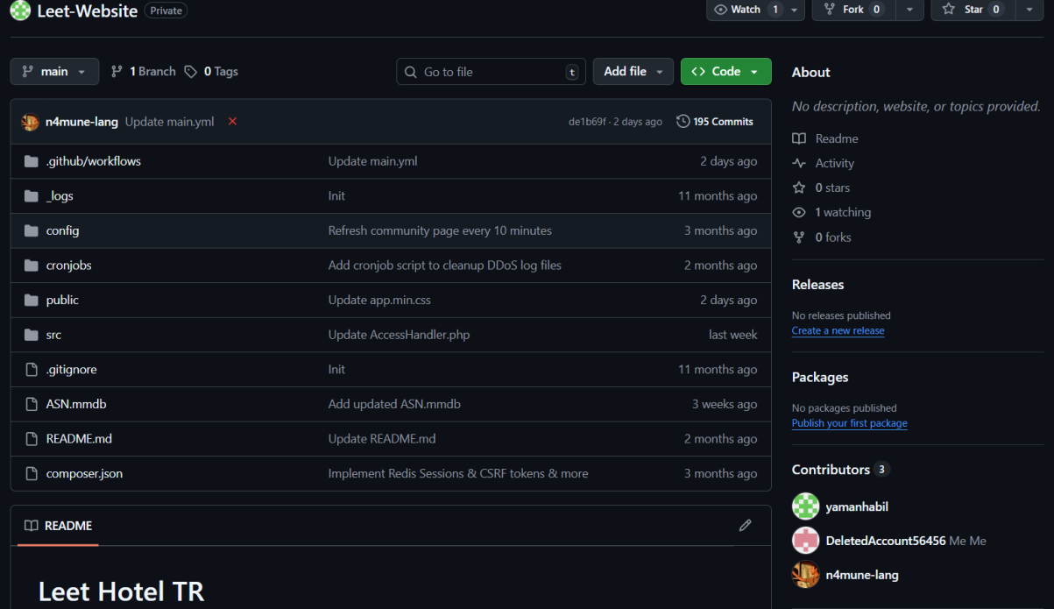Click Publish your first package link
Image resolution: width=1054 pixels, height=609 pixels.
849,424
